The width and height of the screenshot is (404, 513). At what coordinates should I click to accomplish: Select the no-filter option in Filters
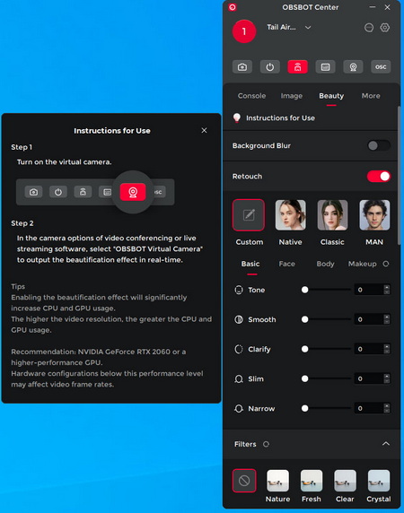pyautogui.click(x=244, y=481)
